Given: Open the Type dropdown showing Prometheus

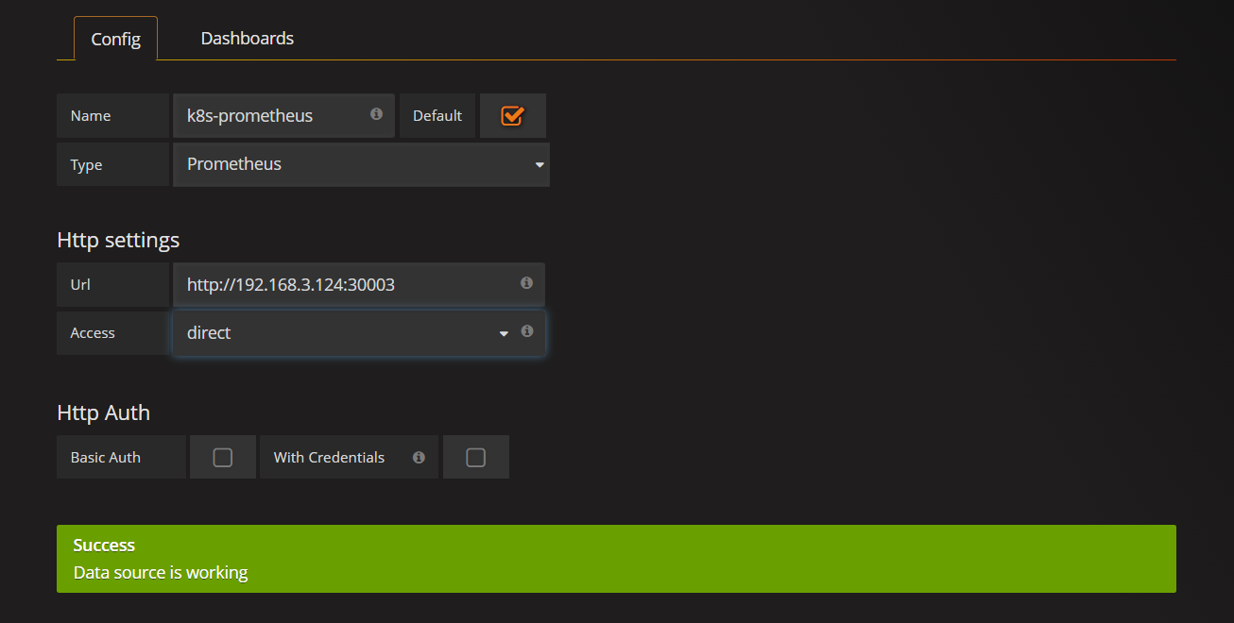Looking at the screenshot, I should click(359, 164).
